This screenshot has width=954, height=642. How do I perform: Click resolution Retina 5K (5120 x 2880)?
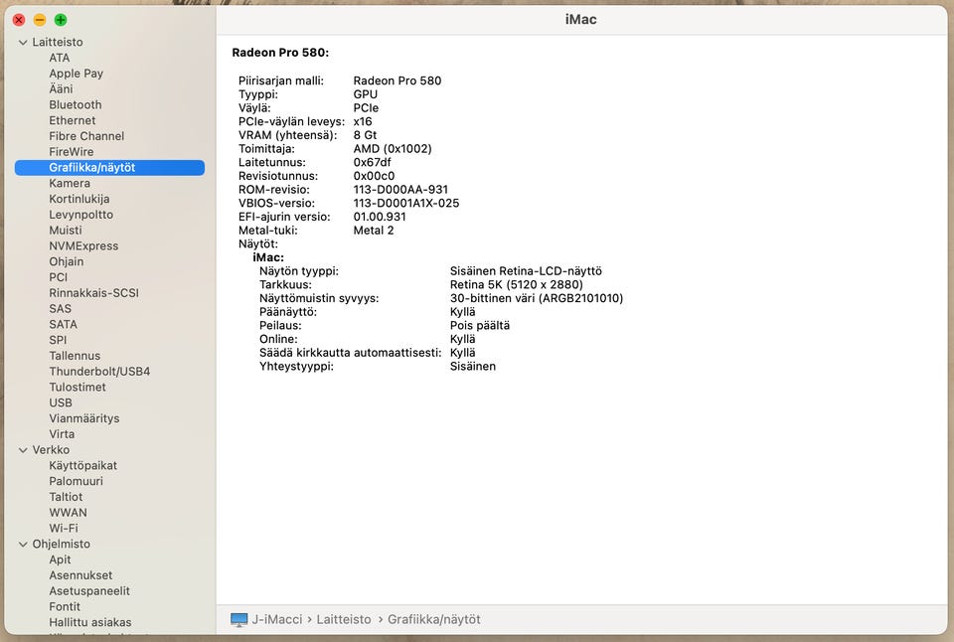(517, 285)
